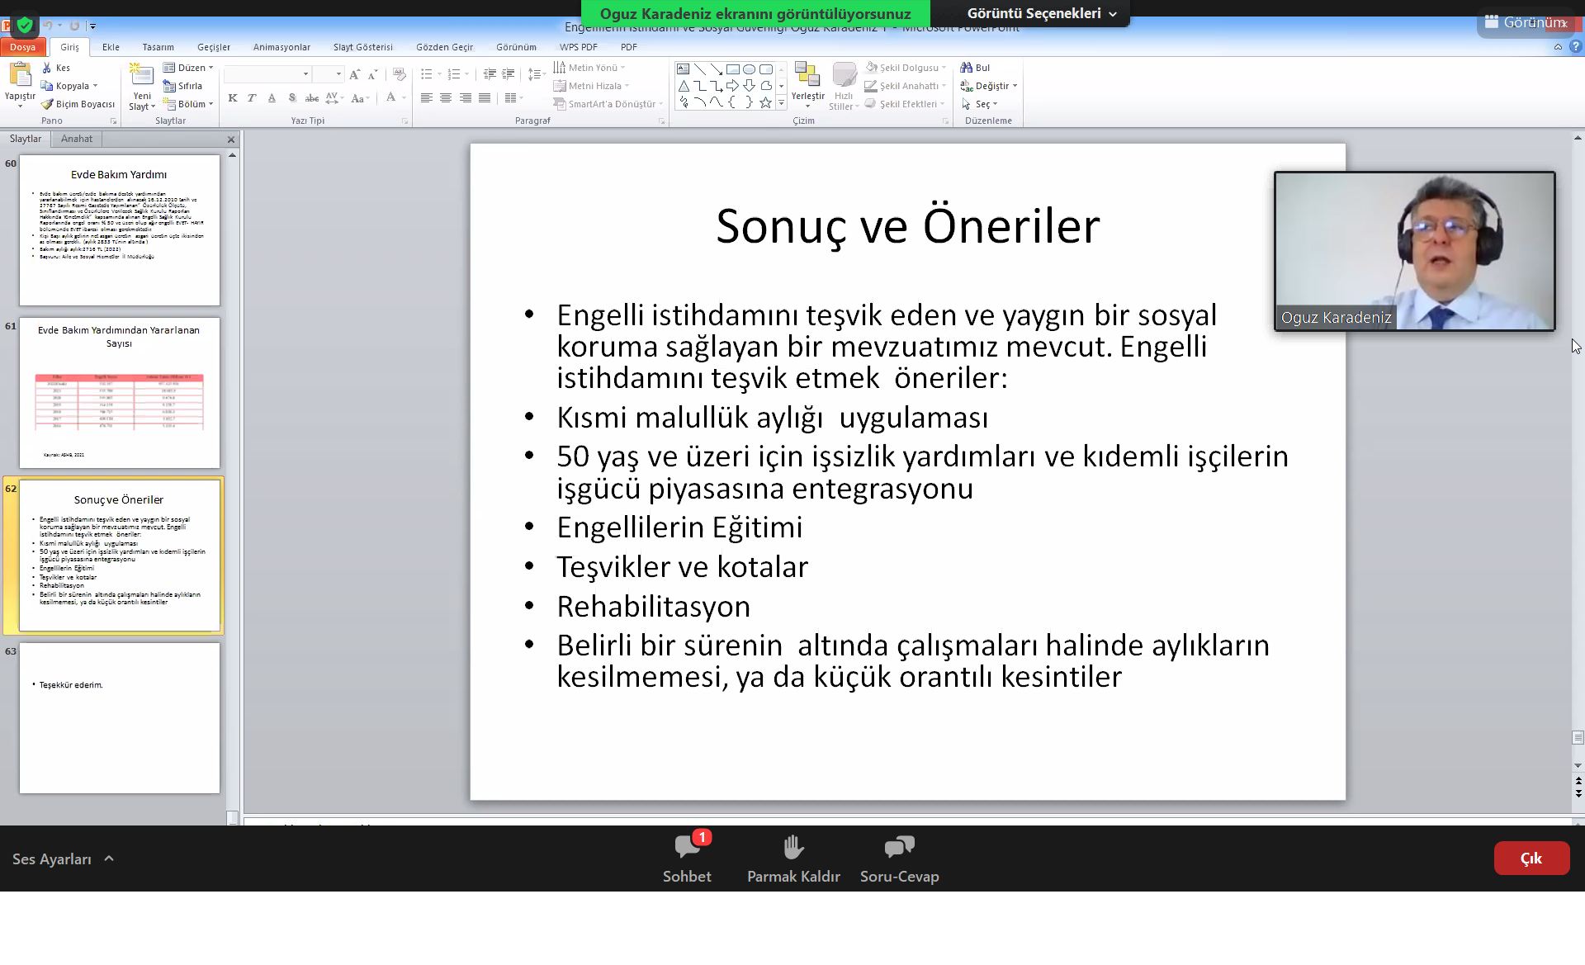
Task: Open the Tasarım ribbon tab
Action: point(158,47)
